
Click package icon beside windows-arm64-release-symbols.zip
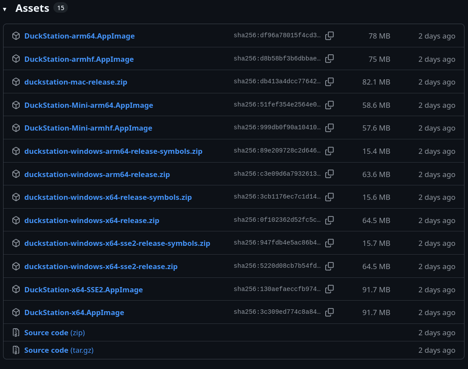16,151
